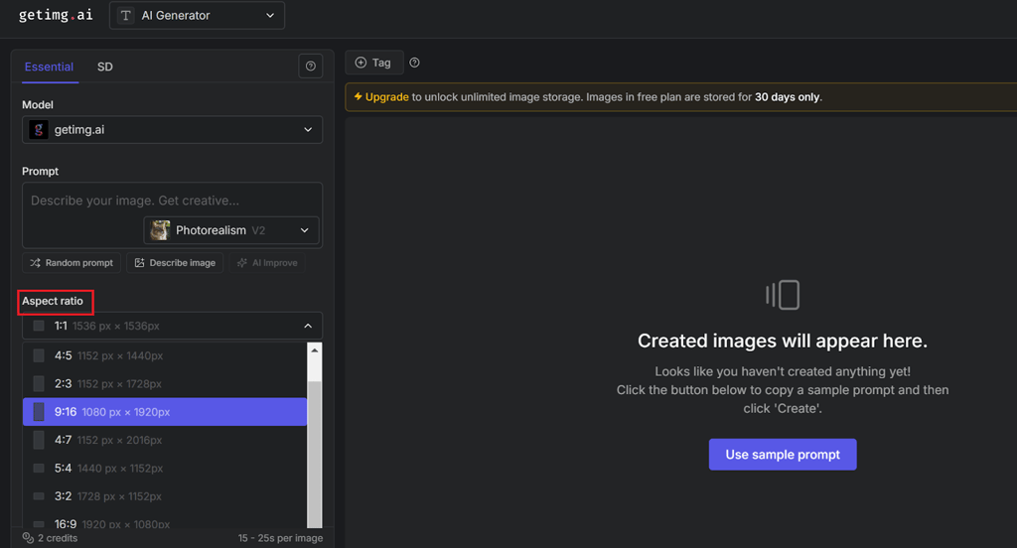Click the plus icon in the Tag button
Viewport: 1017px width, 548px height.
tap(361, 63)
